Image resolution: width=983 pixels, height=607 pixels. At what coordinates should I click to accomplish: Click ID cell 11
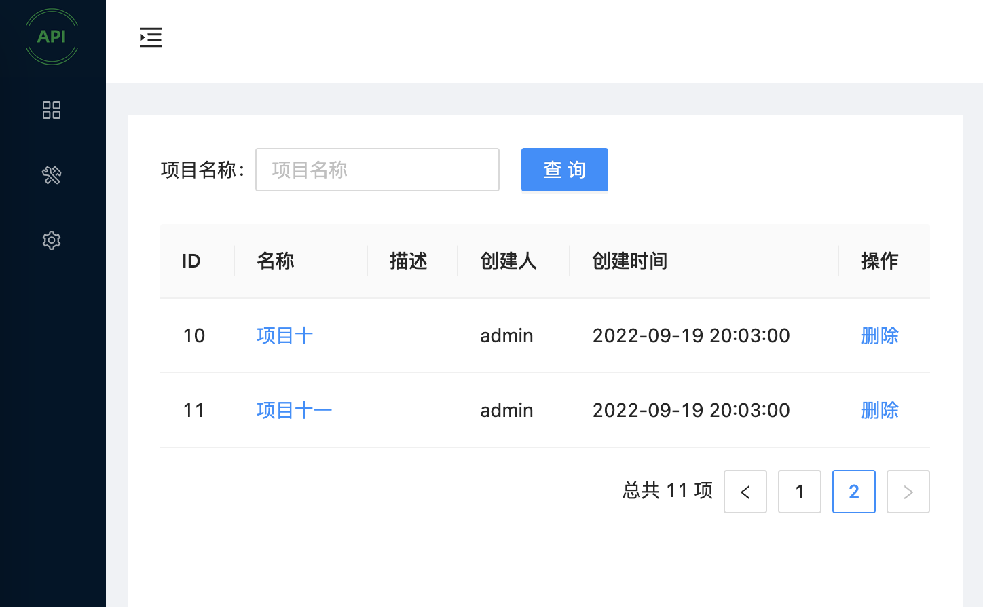(194, 410)
